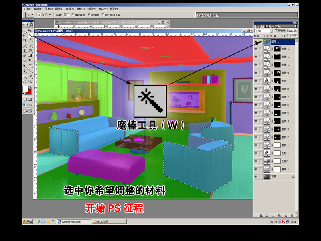Select the Eraser tool
This screenshot has width=321, height=241.
[24, 55]
